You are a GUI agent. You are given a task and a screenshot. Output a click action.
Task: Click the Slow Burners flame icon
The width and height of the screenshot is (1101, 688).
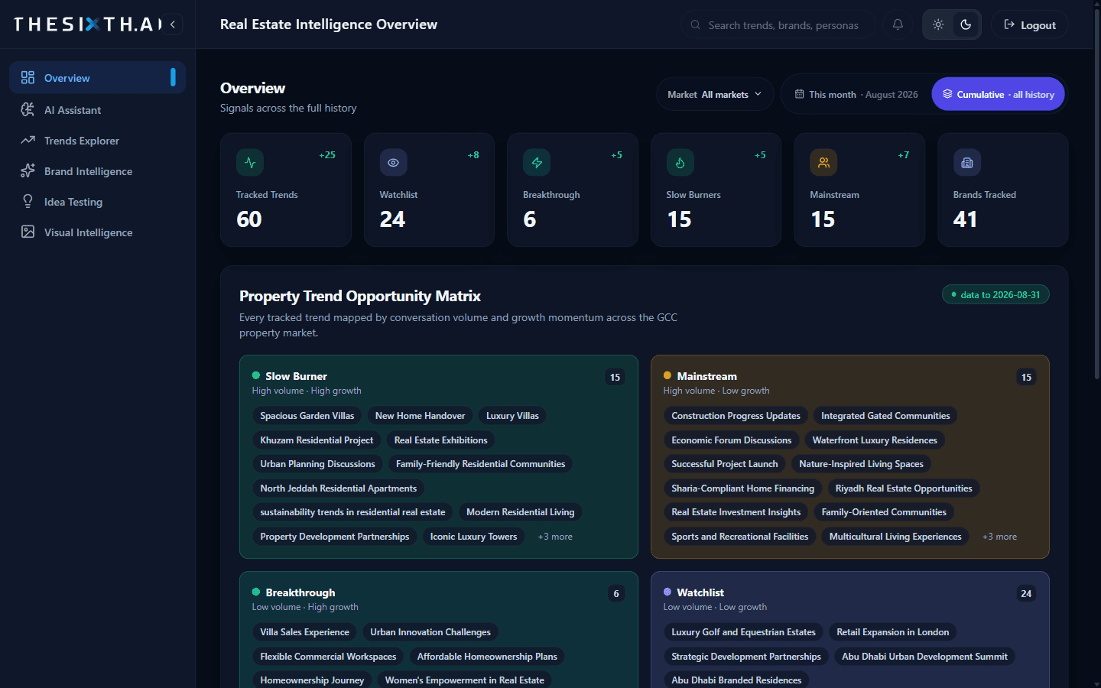[680, 162]
